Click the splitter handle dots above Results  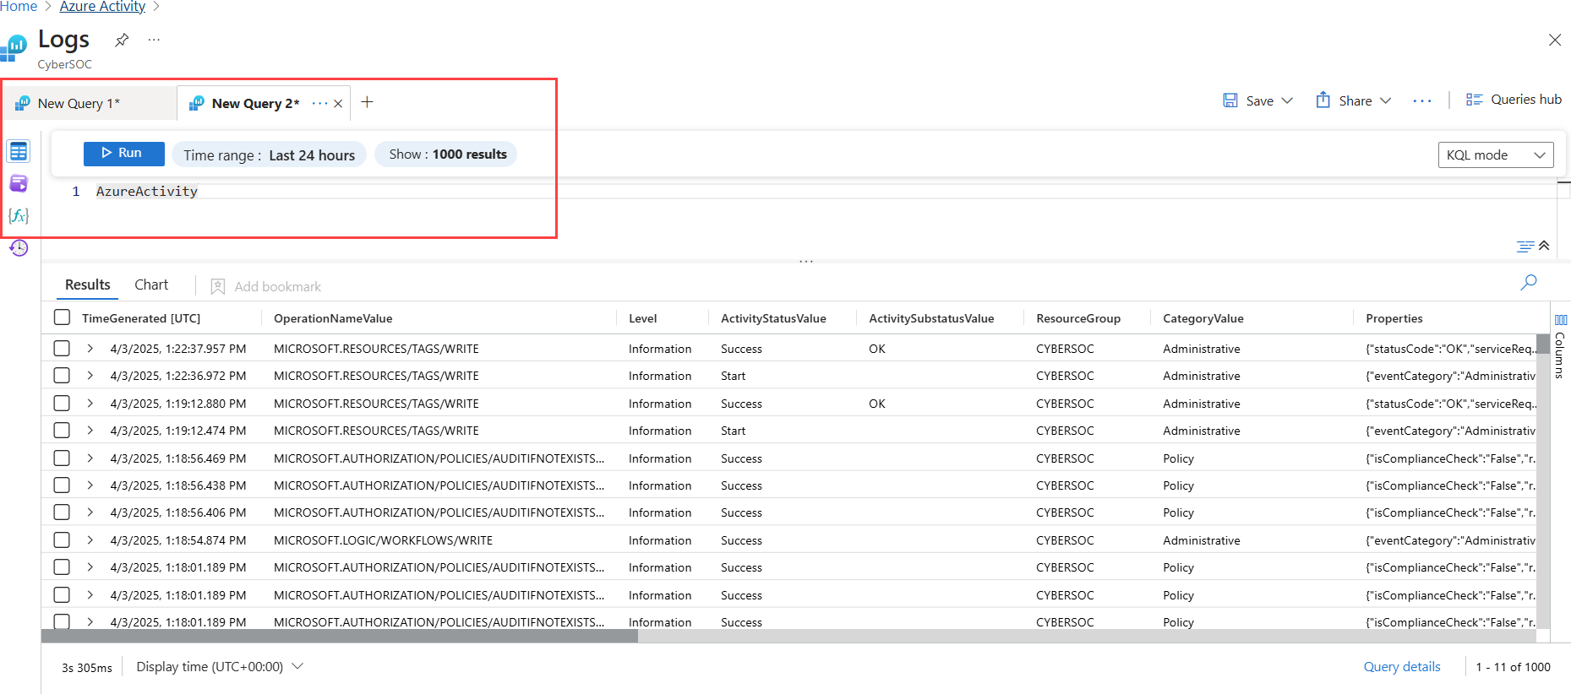pyautogui.click(x=806, y=262)
